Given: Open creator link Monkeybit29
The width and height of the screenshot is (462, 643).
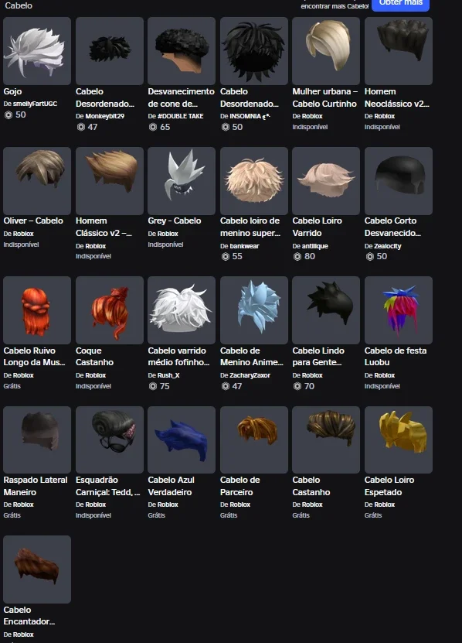Looking at the screenshot, I should click(x=104, y=116).
